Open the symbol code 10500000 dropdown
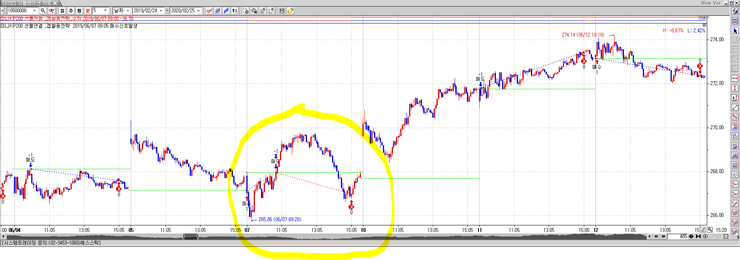This screenshot has width=740, height=260. pos(34,11)
